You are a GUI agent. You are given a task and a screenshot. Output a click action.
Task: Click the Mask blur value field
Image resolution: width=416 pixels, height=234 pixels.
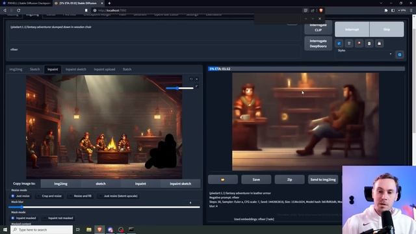(190, 202)
